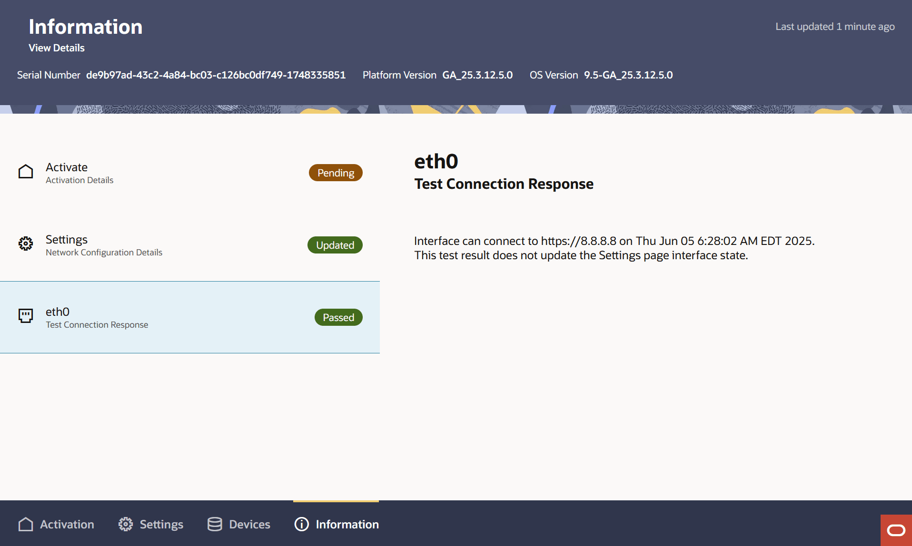Switch to the Devices tab
Image resolution: width=912 pixels, height=546 pixels.
click(x=249, y=524)
